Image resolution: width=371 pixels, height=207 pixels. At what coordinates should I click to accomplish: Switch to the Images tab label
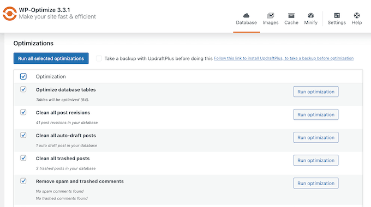[x=271, y=23]
